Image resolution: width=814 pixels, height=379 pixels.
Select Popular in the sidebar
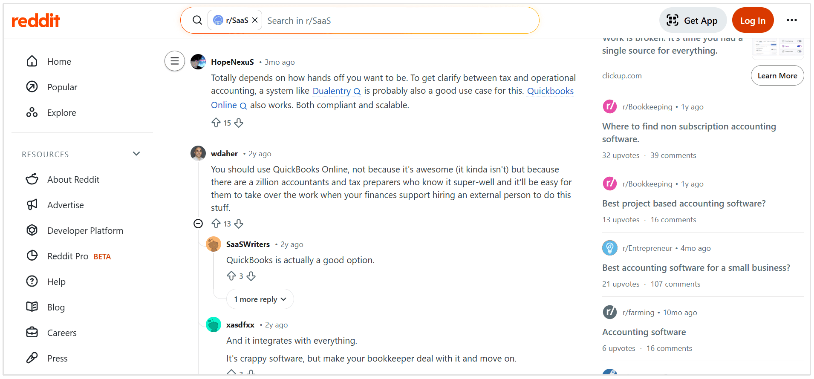coord(62,87)
